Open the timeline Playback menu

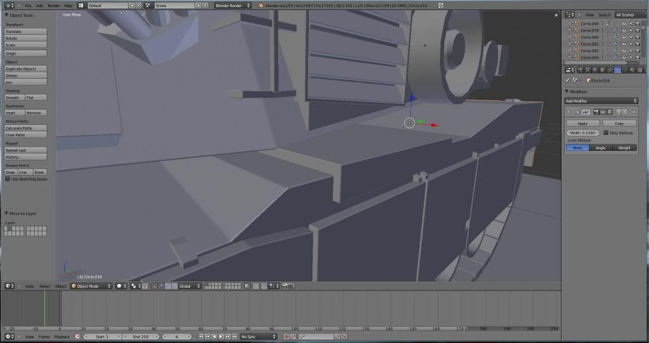tap(61, 337)
